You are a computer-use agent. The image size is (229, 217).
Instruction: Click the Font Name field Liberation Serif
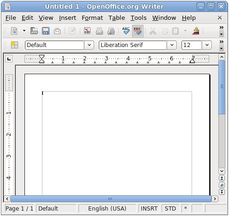133,45
